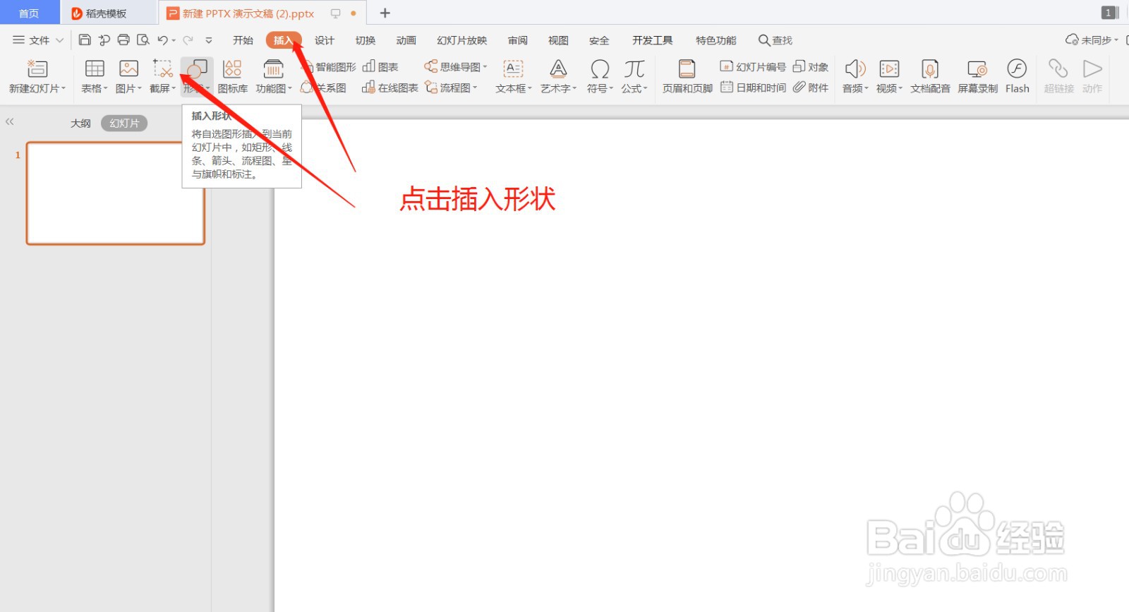
Task: Switch to the 开始 ribbon tab
Action: pyautogui.click(x=243, y=40)
